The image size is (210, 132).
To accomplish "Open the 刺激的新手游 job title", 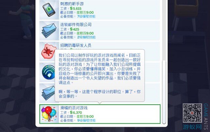I will (72, 4).
